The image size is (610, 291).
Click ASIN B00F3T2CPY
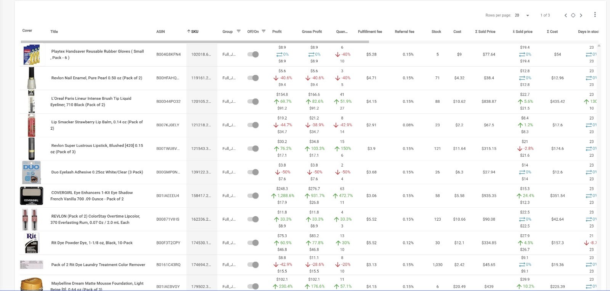point(168,243)
